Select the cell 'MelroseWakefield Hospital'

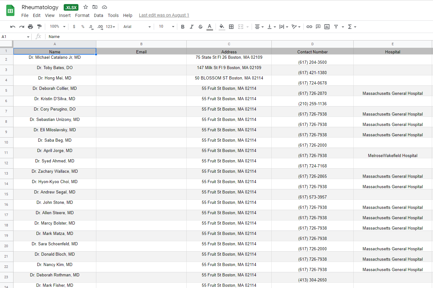point(393,153)
